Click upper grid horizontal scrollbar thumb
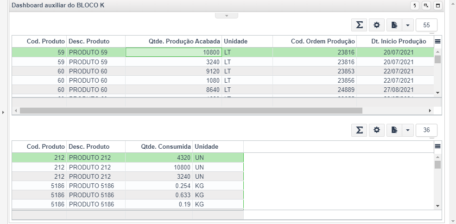The image size is (456, 224). pos(191,111)
